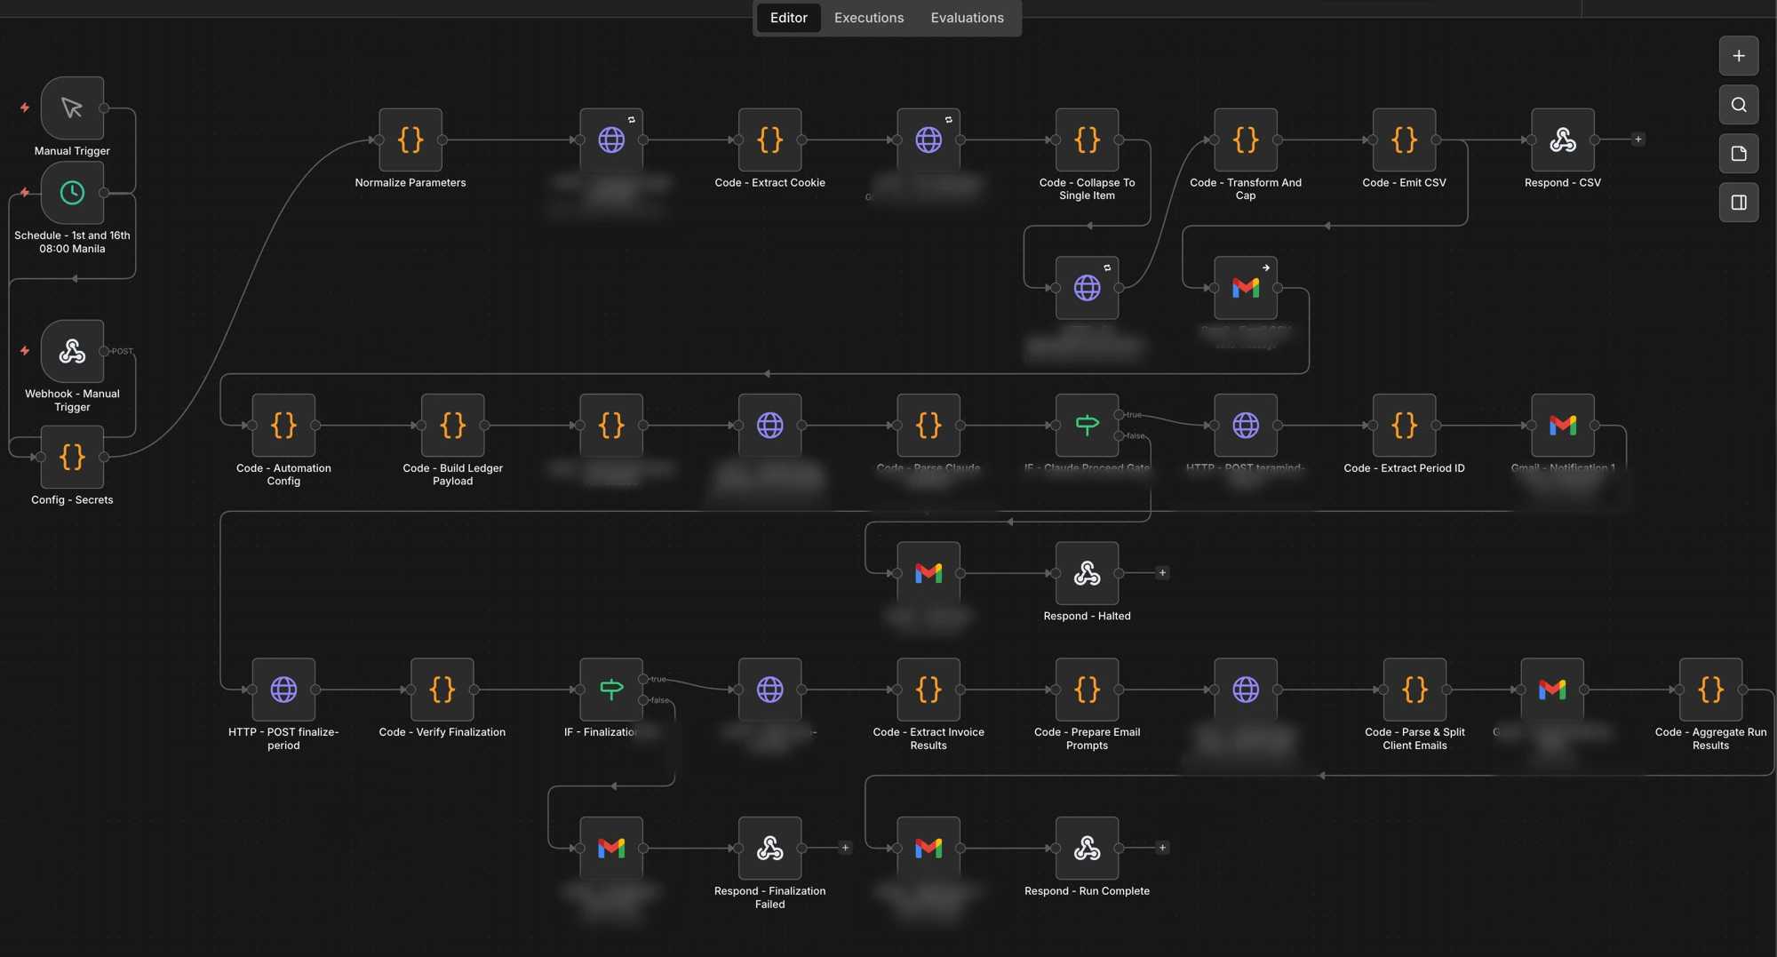Open the Code - Emit CSV node
Viewport: 1777px width, 957px height.
point(1405,140)
